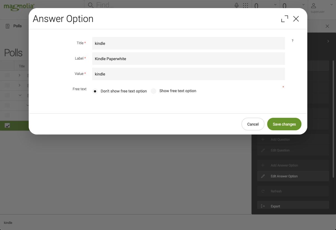336x230 pixels.
Task: Open the first notification counter dropdown
Action: coord(275,5)
